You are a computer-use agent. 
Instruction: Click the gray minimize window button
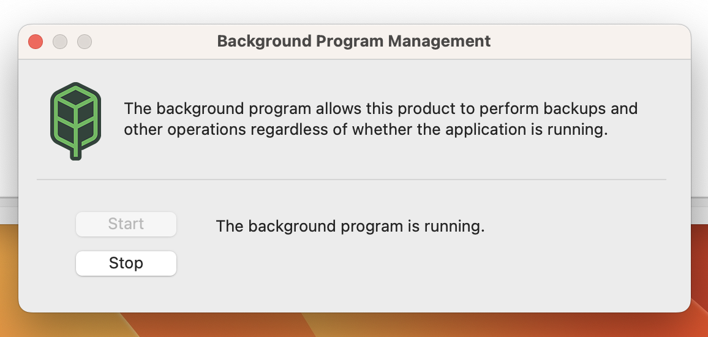(x=60, y=42)
